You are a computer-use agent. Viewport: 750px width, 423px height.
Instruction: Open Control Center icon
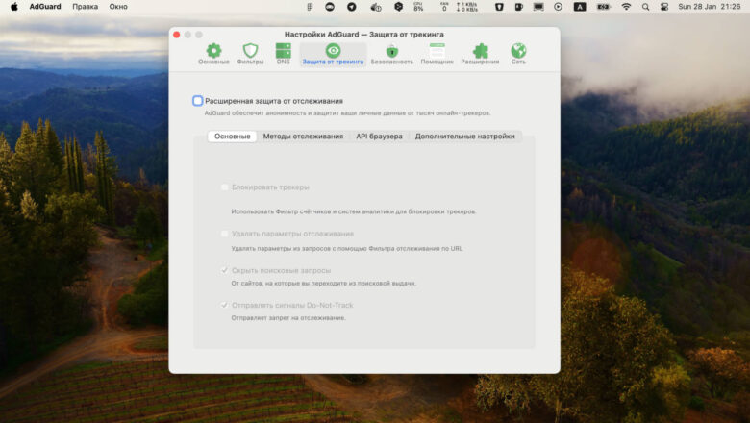point(664,7)
